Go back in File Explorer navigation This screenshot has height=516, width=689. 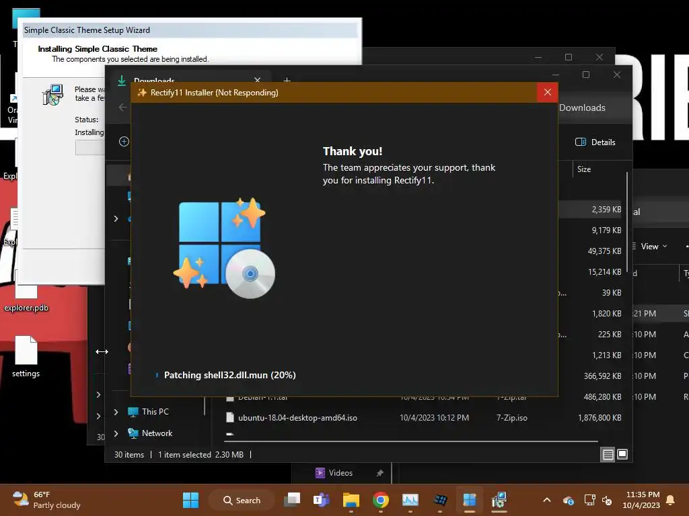click(122, 107)
